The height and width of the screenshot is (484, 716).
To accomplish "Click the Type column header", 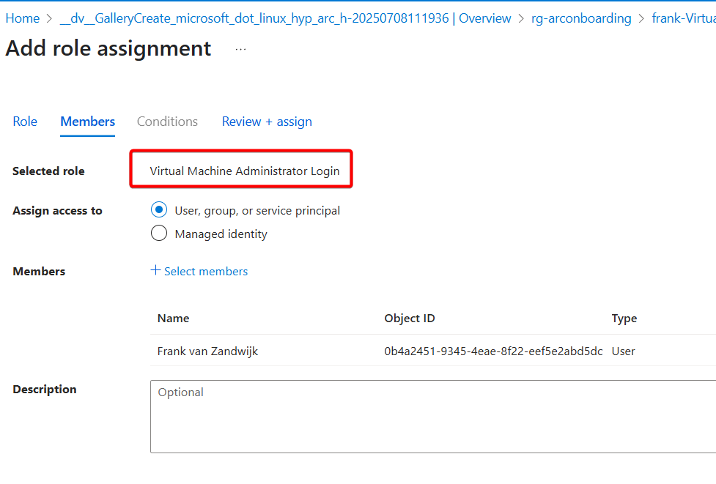I will pos(624,318).
